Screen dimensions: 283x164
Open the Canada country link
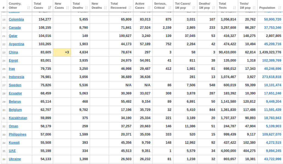15,28
